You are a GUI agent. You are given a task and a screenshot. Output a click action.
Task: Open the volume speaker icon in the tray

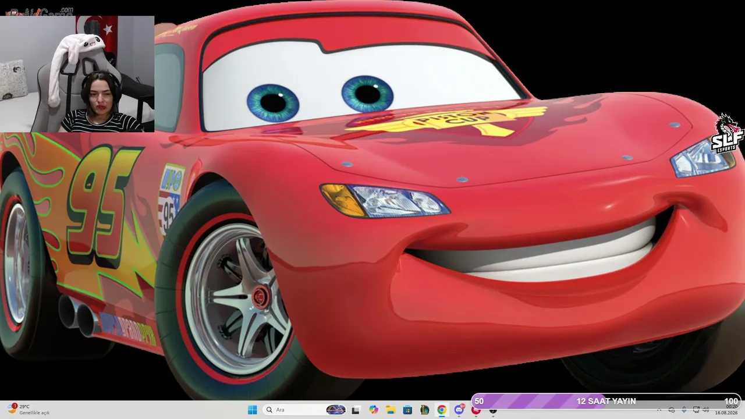pyautogui.click(x=706, y=410)
